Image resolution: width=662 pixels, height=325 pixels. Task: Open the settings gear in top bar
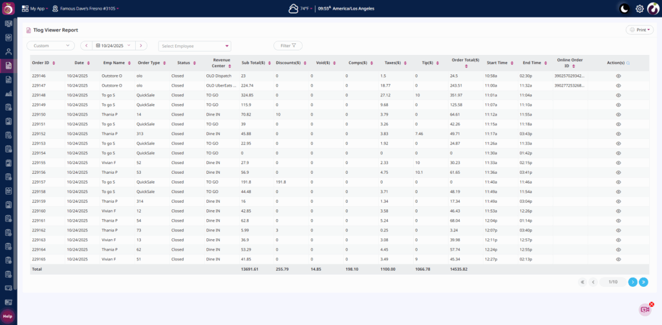pyautogui.click(x=639, y=8)
